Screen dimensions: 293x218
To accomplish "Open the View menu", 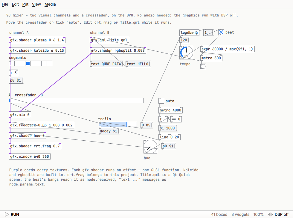I will coord(36,4).
